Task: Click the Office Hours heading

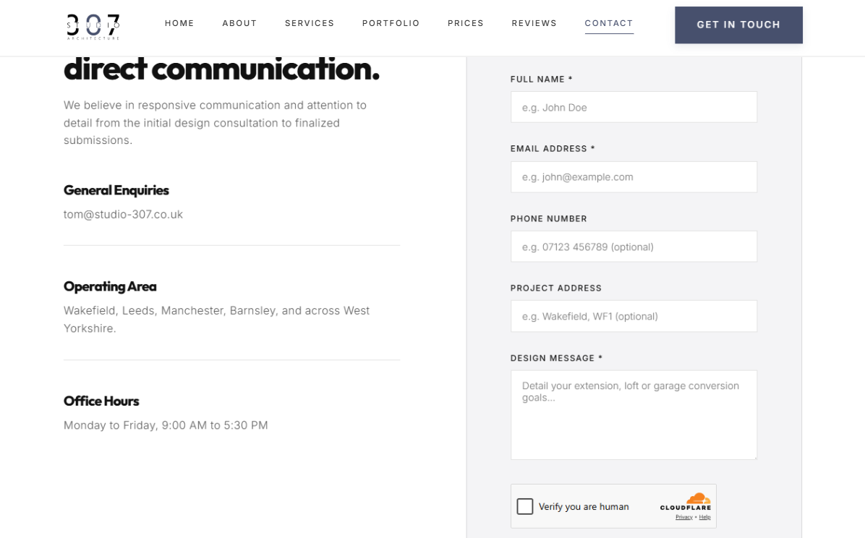Action: 101,401
